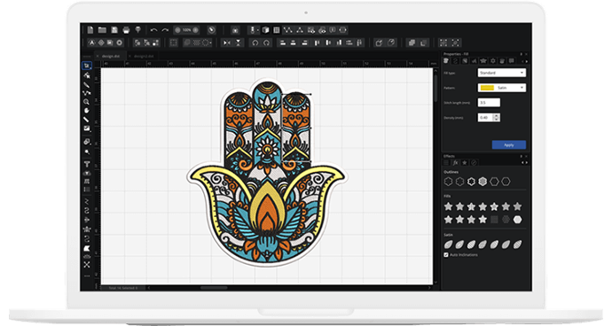Click the circled letter A lettering icon

[91, 43]
